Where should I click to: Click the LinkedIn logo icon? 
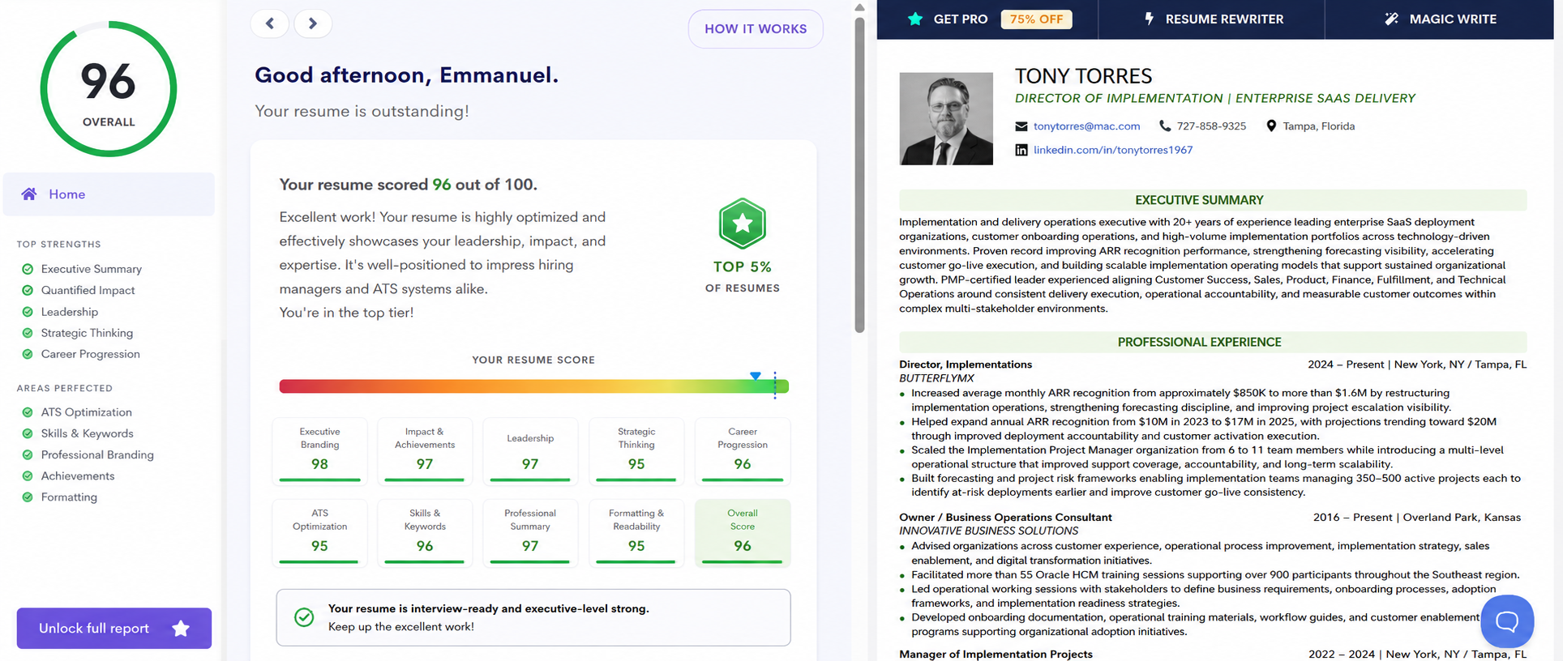1021,150
